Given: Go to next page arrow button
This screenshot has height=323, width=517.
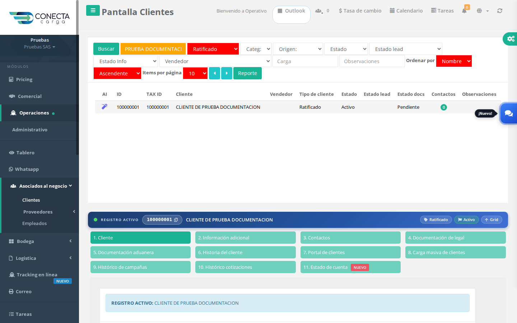Looking at the screenshot, I should coord(227,73).
